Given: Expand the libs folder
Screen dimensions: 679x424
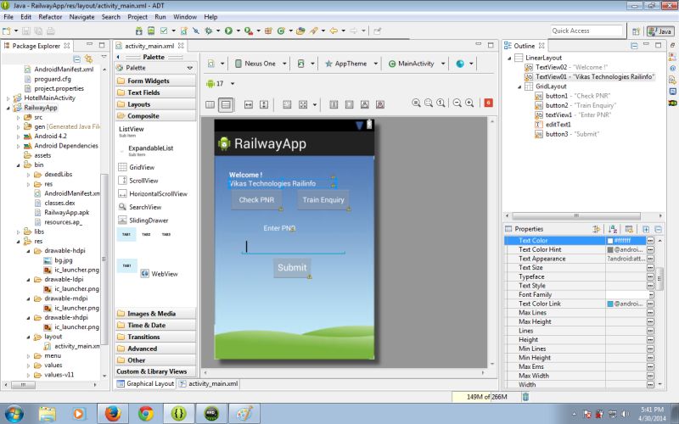Looking at the screenshot, I should (18, 232).
